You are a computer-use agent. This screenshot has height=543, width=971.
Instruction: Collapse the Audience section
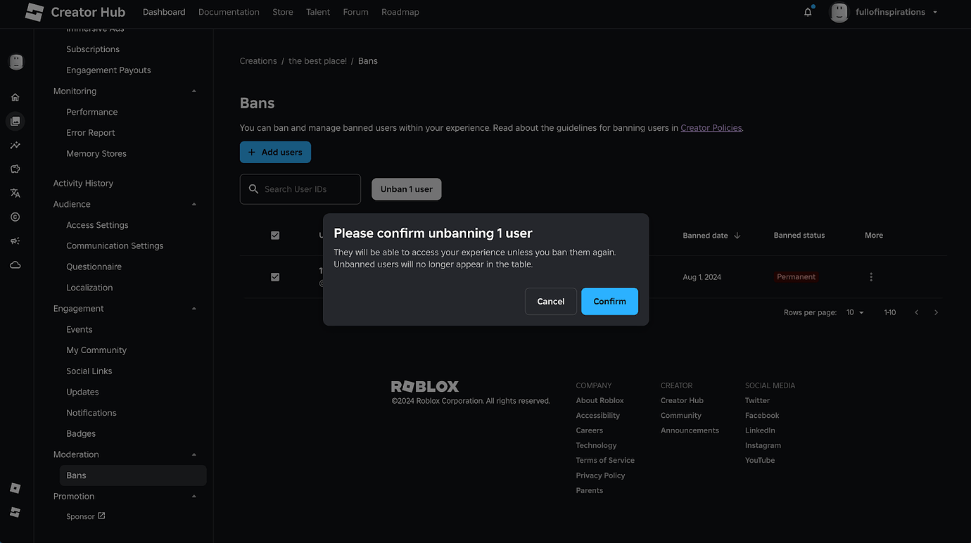tap(193, 204)
